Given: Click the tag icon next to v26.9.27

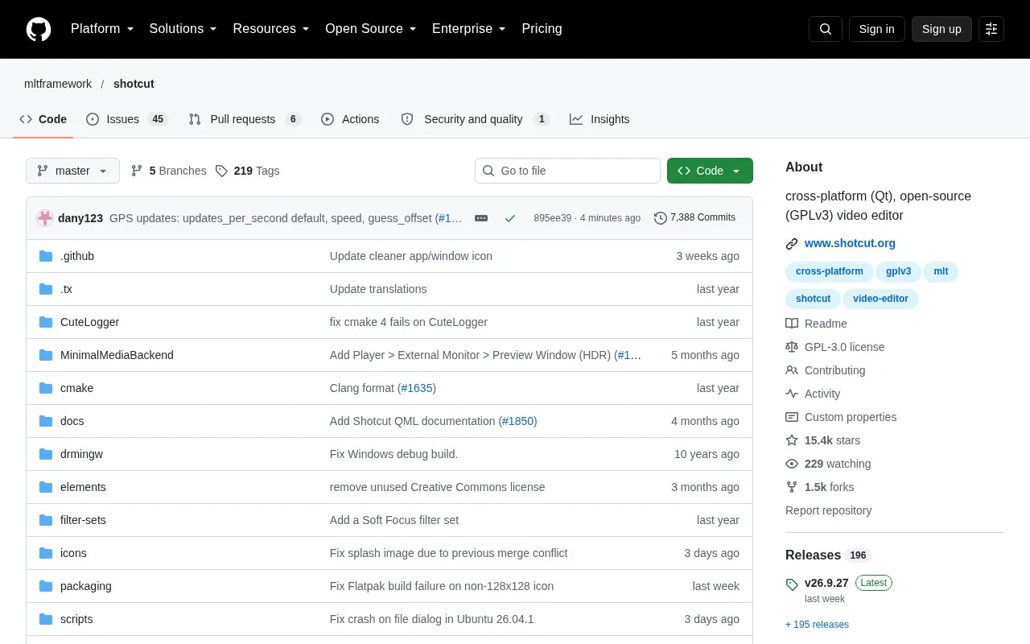Looking at the screenshot, I should (792, 584).
